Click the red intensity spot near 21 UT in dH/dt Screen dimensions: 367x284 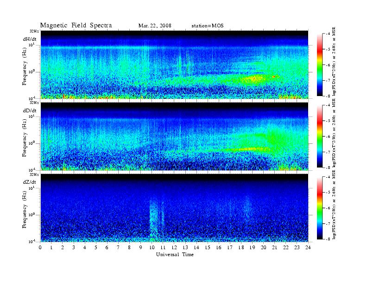[x=274, y=77]
